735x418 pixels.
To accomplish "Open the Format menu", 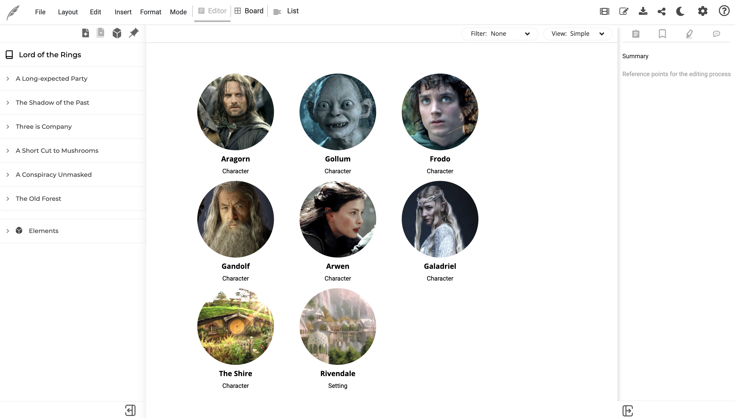I will (151, 12).
